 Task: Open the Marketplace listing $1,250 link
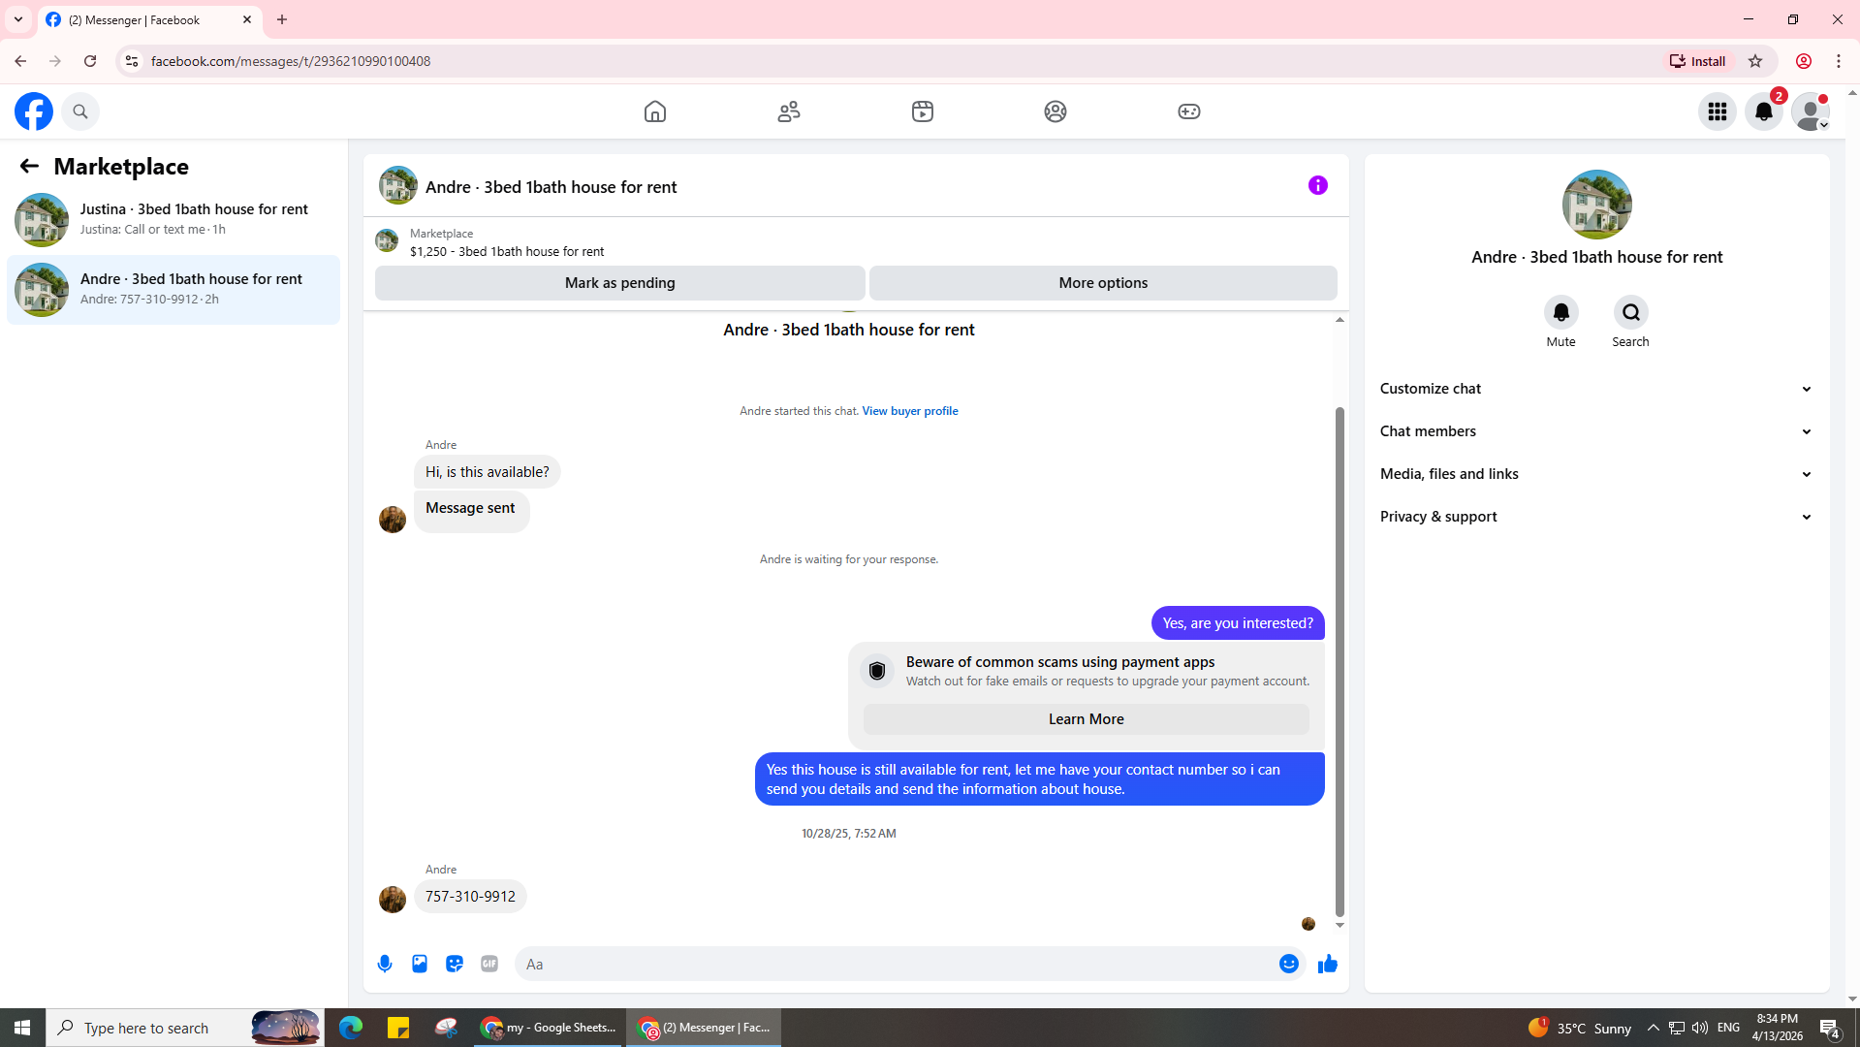(x=506, y=251)
